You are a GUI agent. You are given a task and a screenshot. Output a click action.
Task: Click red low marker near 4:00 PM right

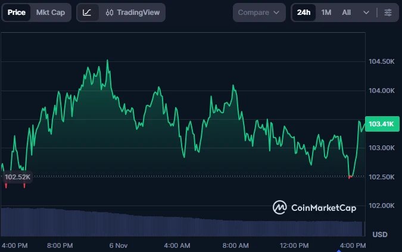(x=350, y=177)
